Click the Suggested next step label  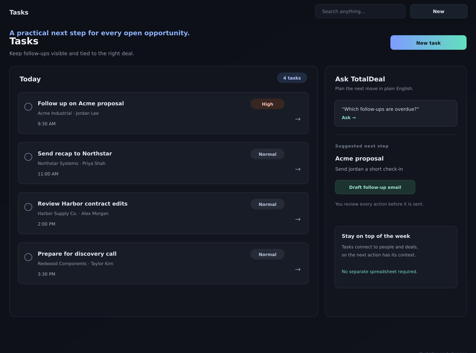point(362,146)
